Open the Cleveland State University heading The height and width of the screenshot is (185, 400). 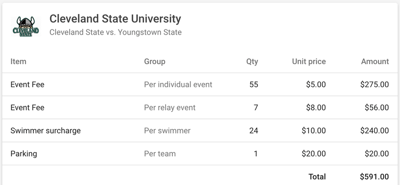(x=115, y=19)
